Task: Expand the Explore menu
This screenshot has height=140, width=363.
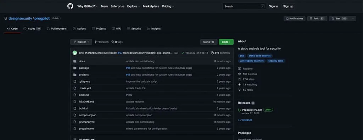Action: point(133,6)
